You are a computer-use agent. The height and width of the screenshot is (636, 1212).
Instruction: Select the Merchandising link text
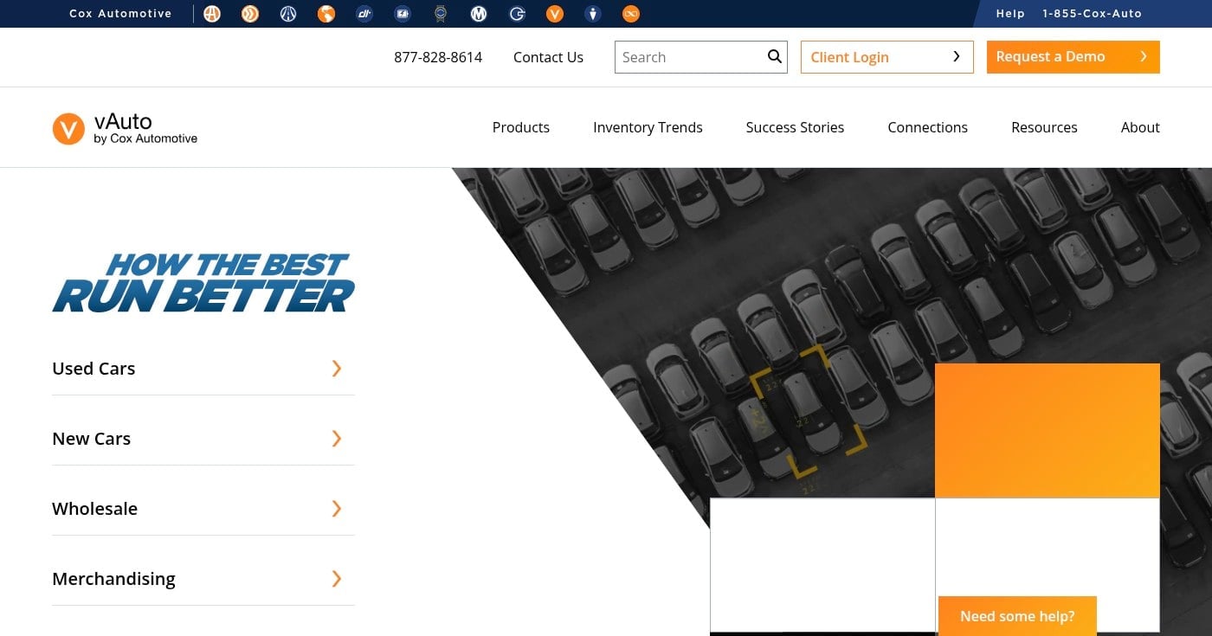pos(113,579)
